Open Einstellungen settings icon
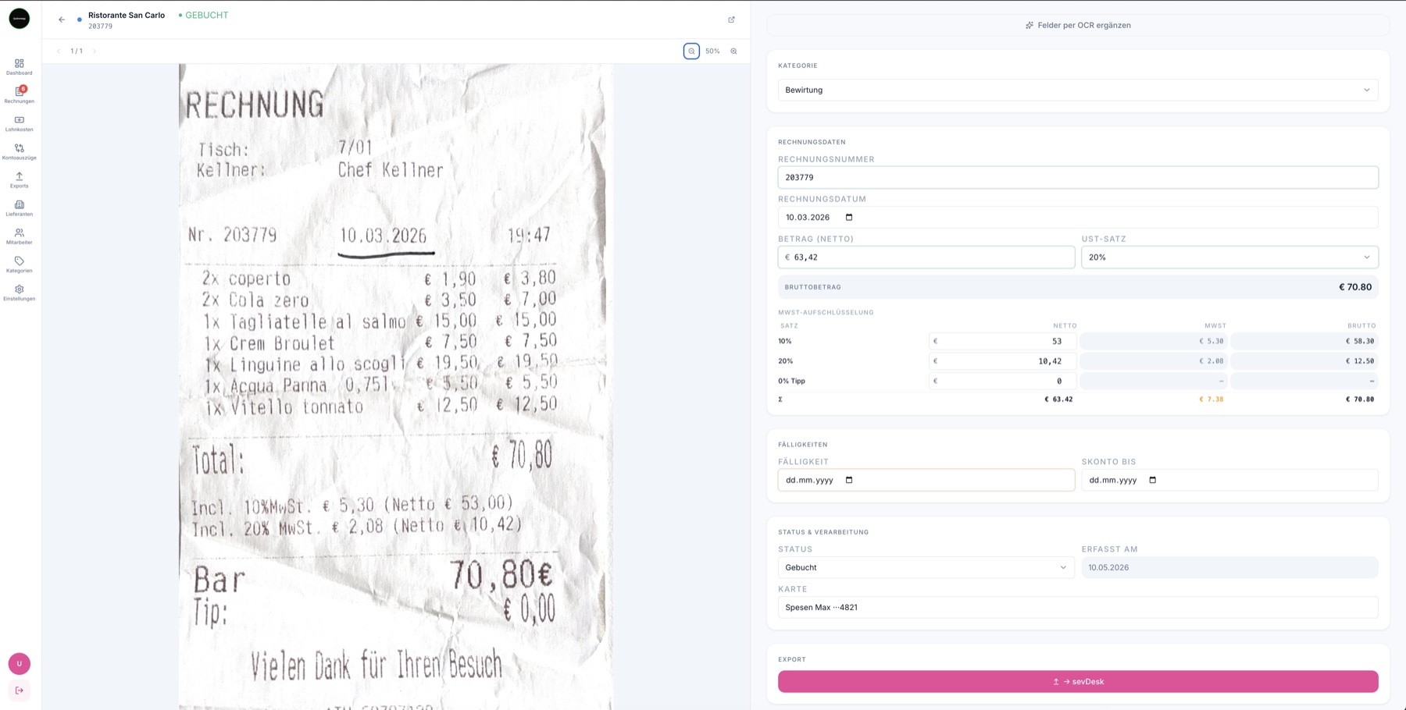The image size is (1406, 710). pos(19,293)
